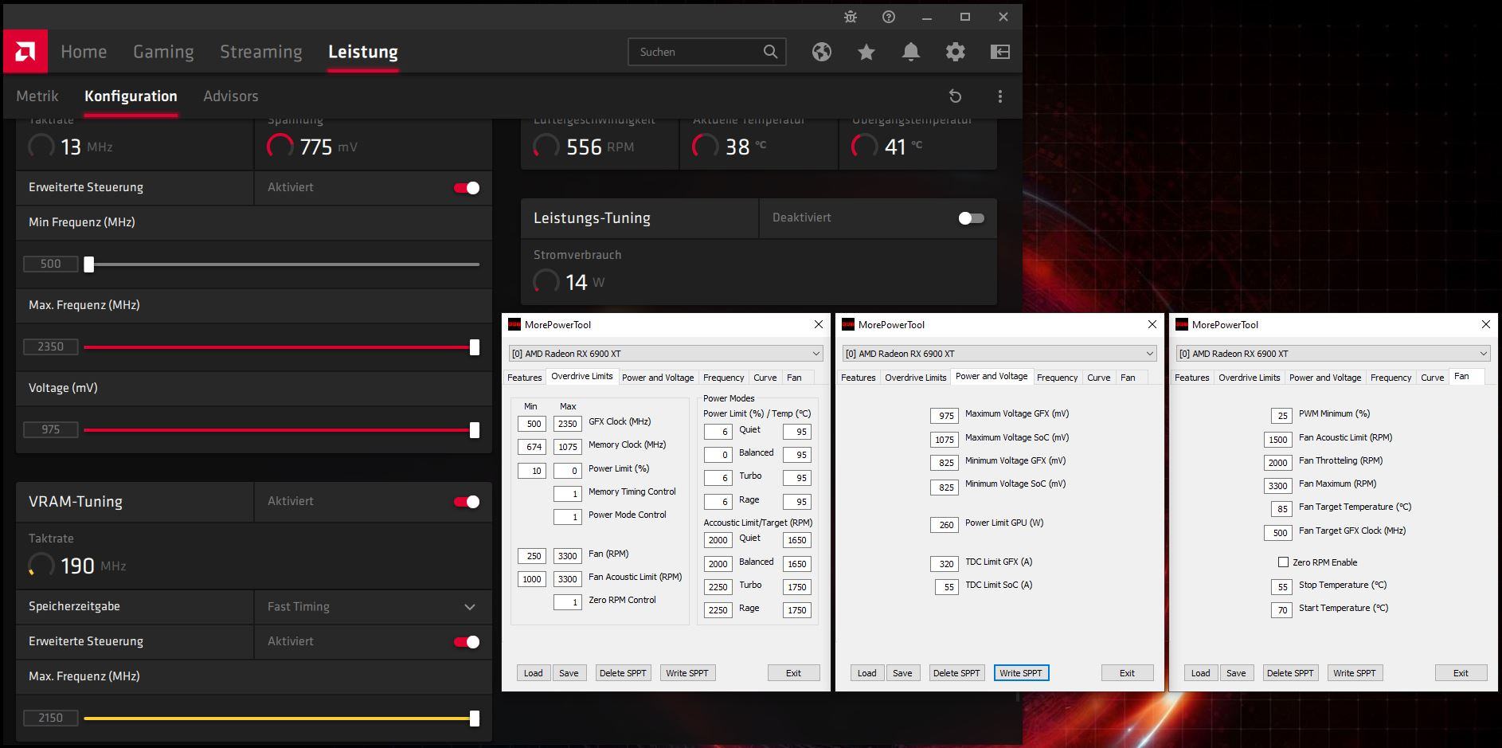
Task: Click the Voltage value box 975
Action: pyautogui.click(x=50, y=430)
